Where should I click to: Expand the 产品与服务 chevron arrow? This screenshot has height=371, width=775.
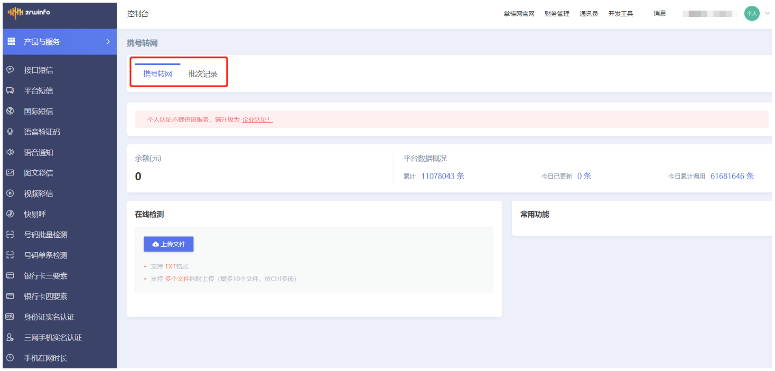tap(108, 42)
